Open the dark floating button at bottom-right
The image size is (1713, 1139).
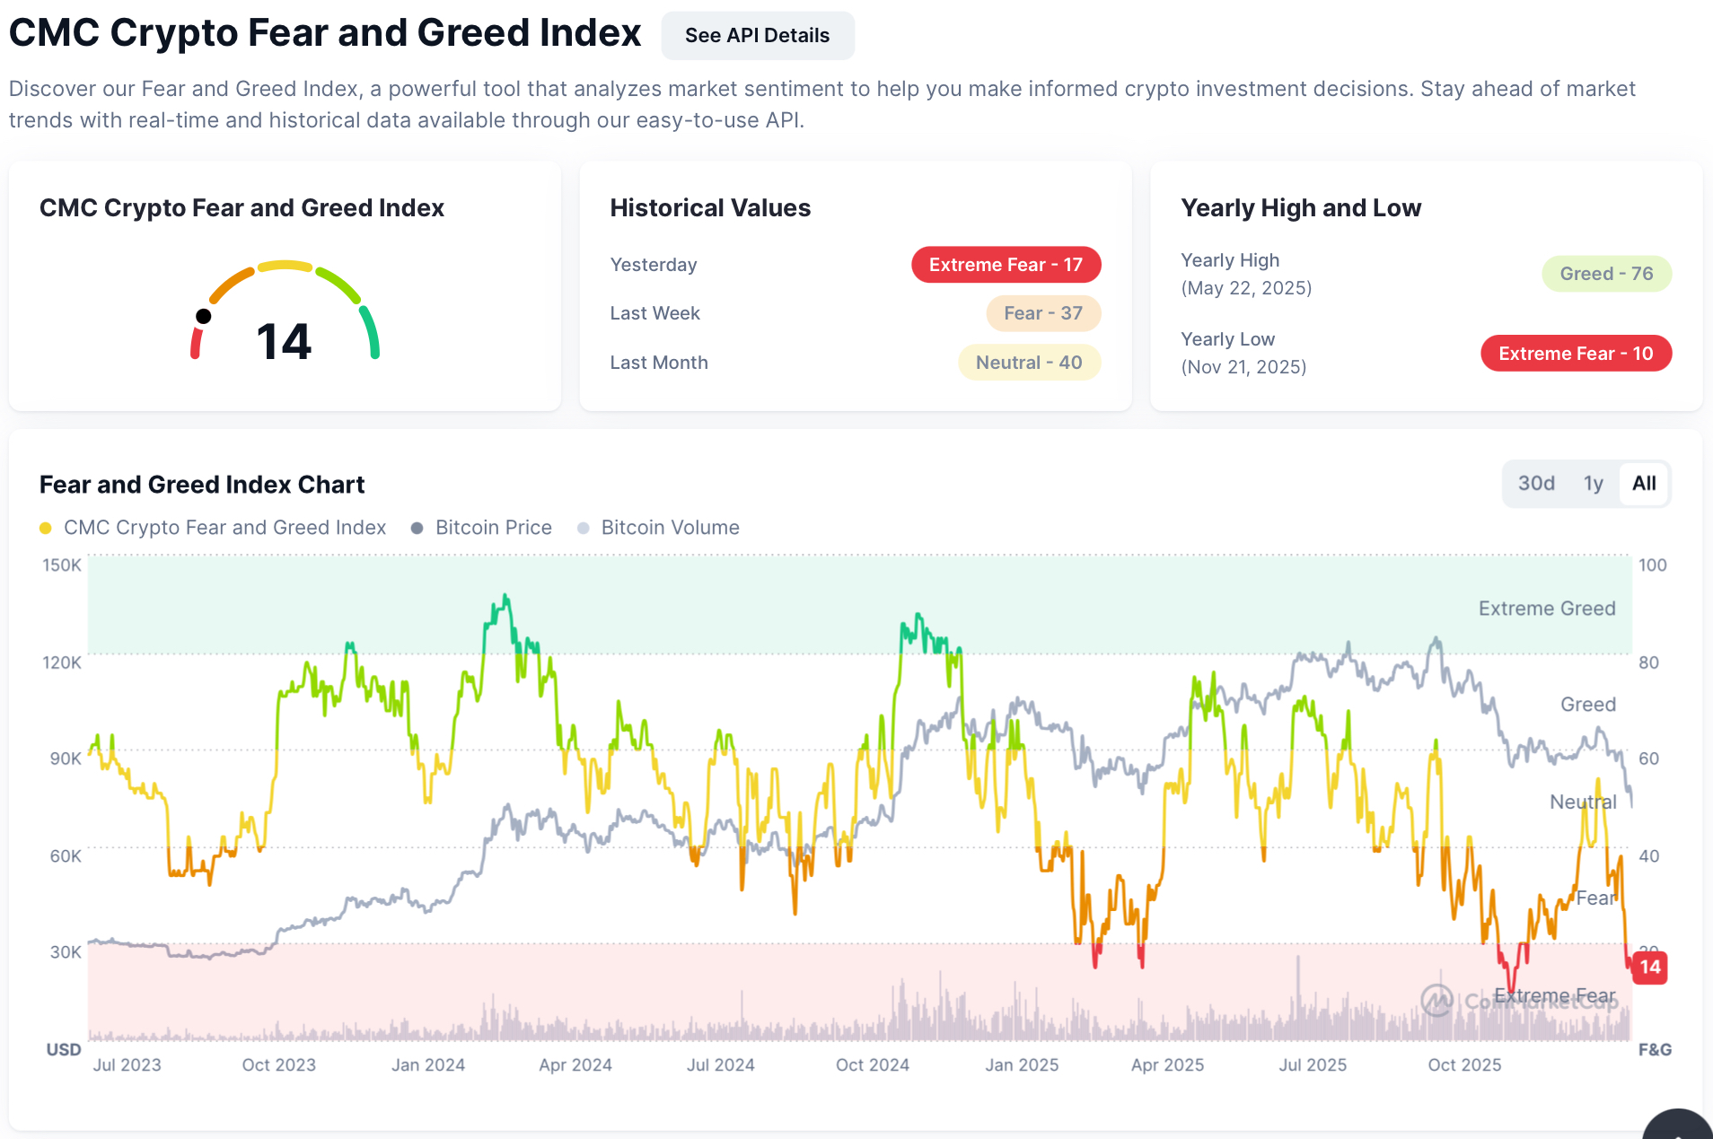(x=1678, y=1126)
